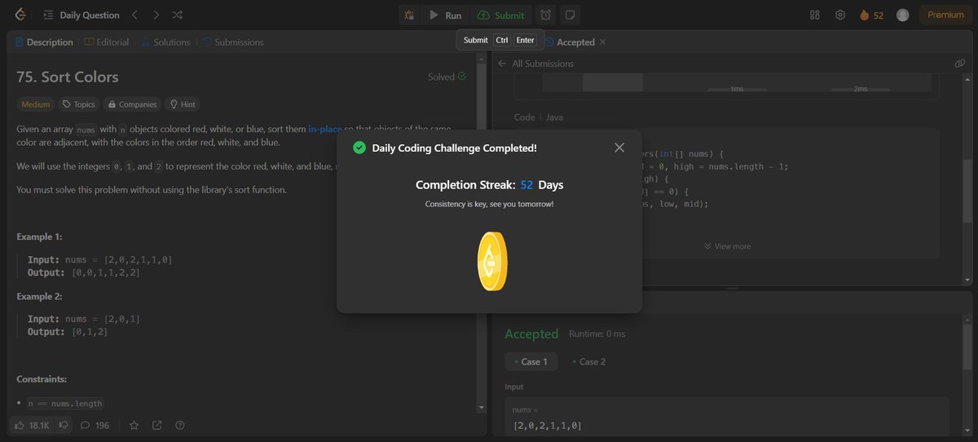Dislike the problem with thumbs down
The height and width of the screenshot is (442, 978).
[x=64, y=426]
